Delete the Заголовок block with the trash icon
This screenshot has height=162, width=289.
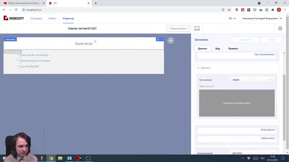pyautogui.click(x=158, y=39)
